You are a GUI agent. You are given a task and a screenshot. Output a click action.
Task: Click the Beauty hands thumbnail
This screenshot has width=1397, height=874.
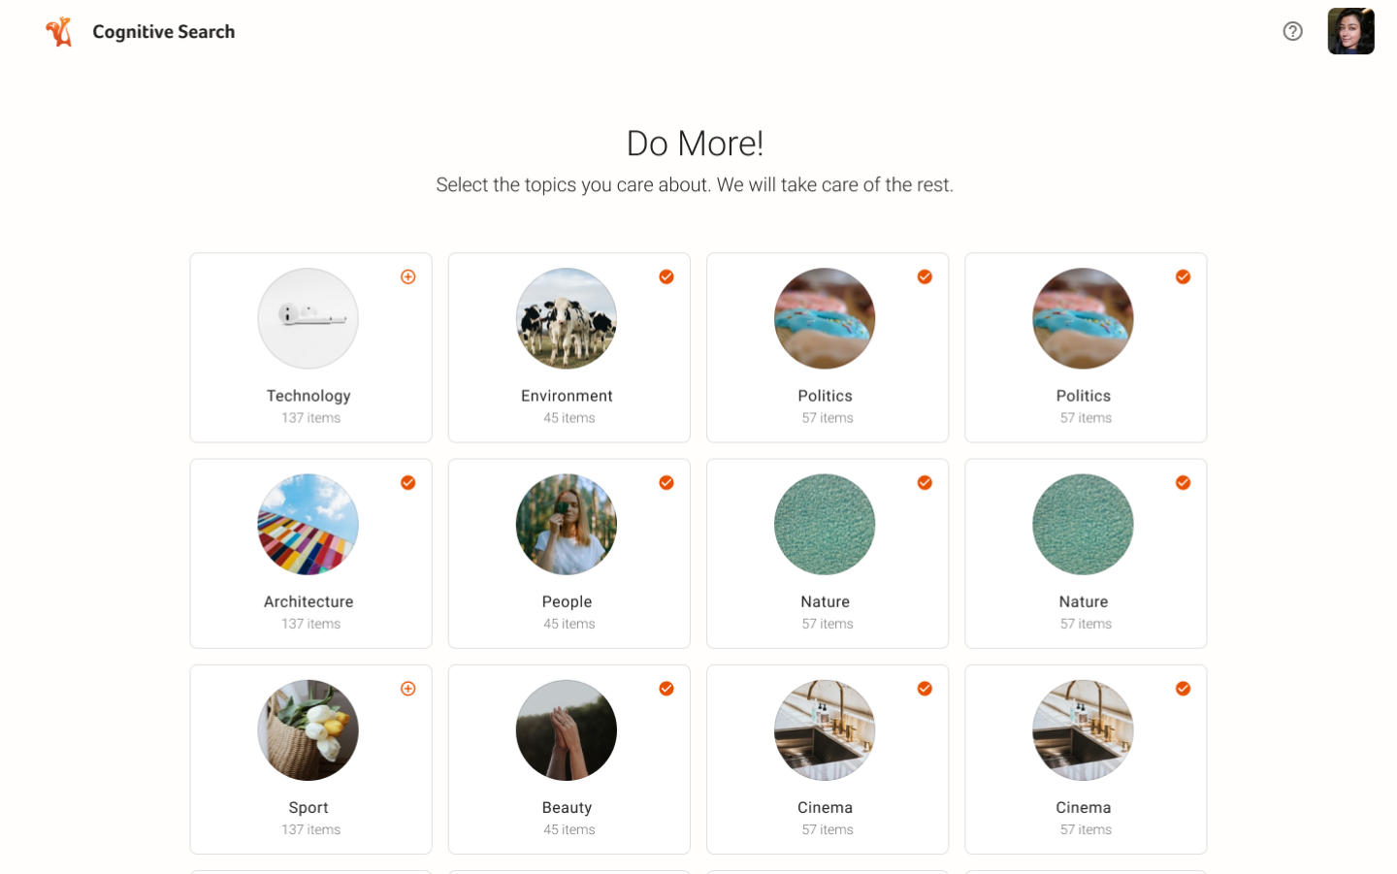pyautogui.click(x=567, y=729)
